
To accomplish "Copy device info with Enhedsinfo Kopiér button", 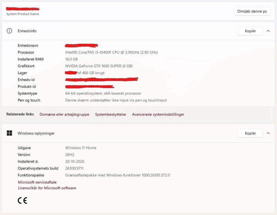I will tap(250, 31).
